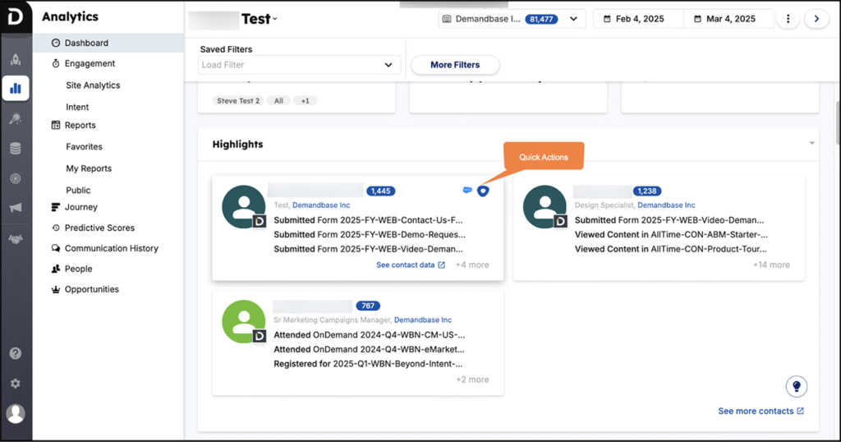Open the help question mark icon
Viewport: 841px width, 442px height.
click(16, 353)
